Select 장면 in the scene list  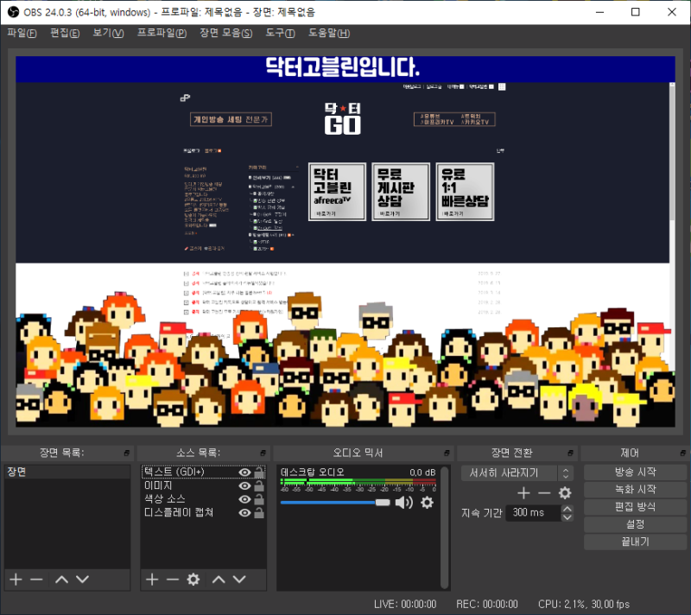pos(67,472)
